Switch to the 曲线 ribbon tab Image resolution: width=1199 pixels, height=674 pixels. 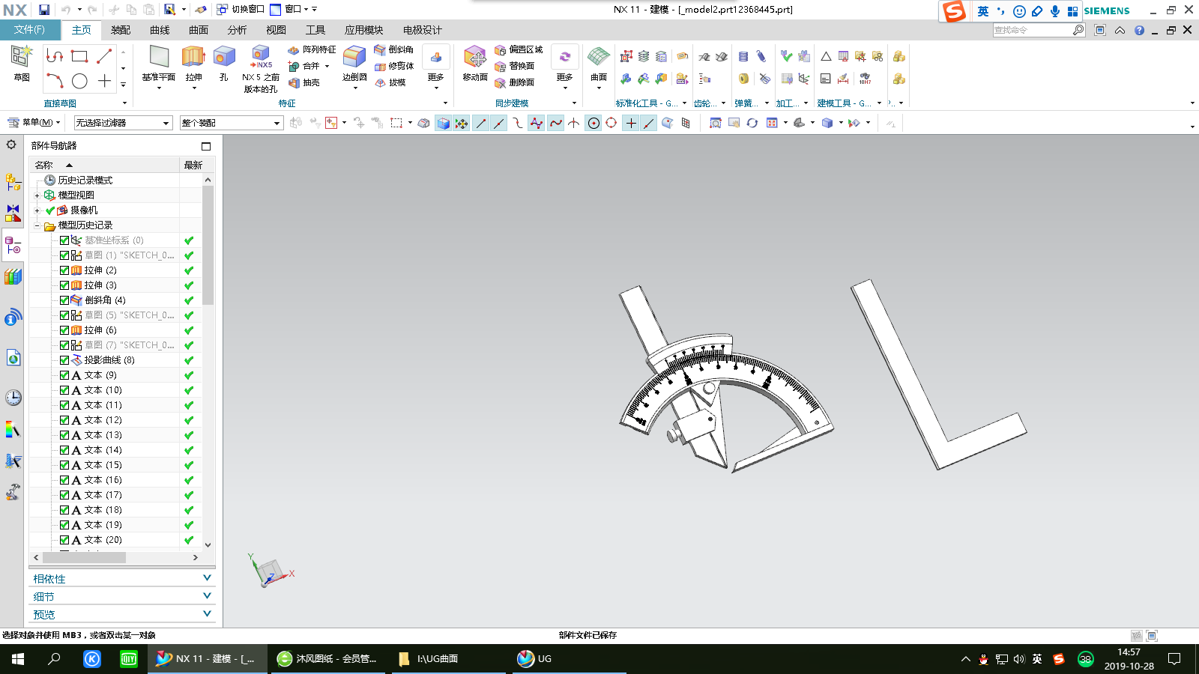pyautogui.click(x=160, y=30)
